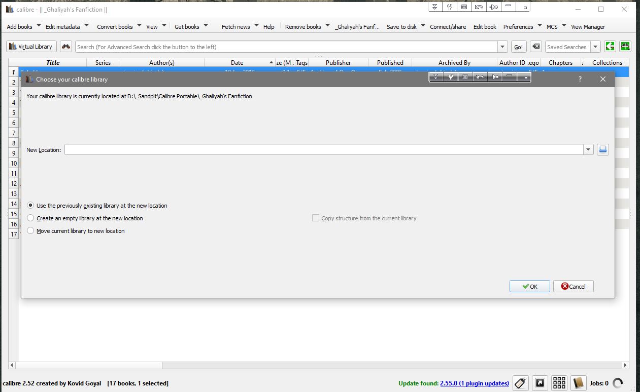Image resolution: width=640 pixels, height=392 pixels.
Task: Expand the MCS dropdown arrow
Action: tap(564, 25)
